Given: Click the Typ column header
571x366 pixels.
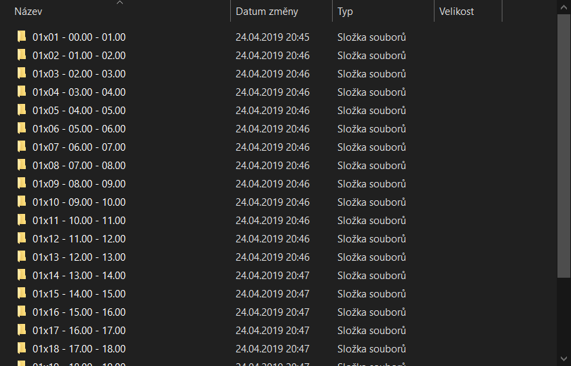Looking at the screenshot, I should 346,12.
